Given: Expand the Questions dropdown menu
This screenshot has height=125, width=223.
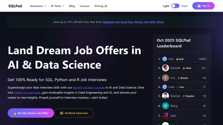Looking at the screenshot, I should pos(38,6).
